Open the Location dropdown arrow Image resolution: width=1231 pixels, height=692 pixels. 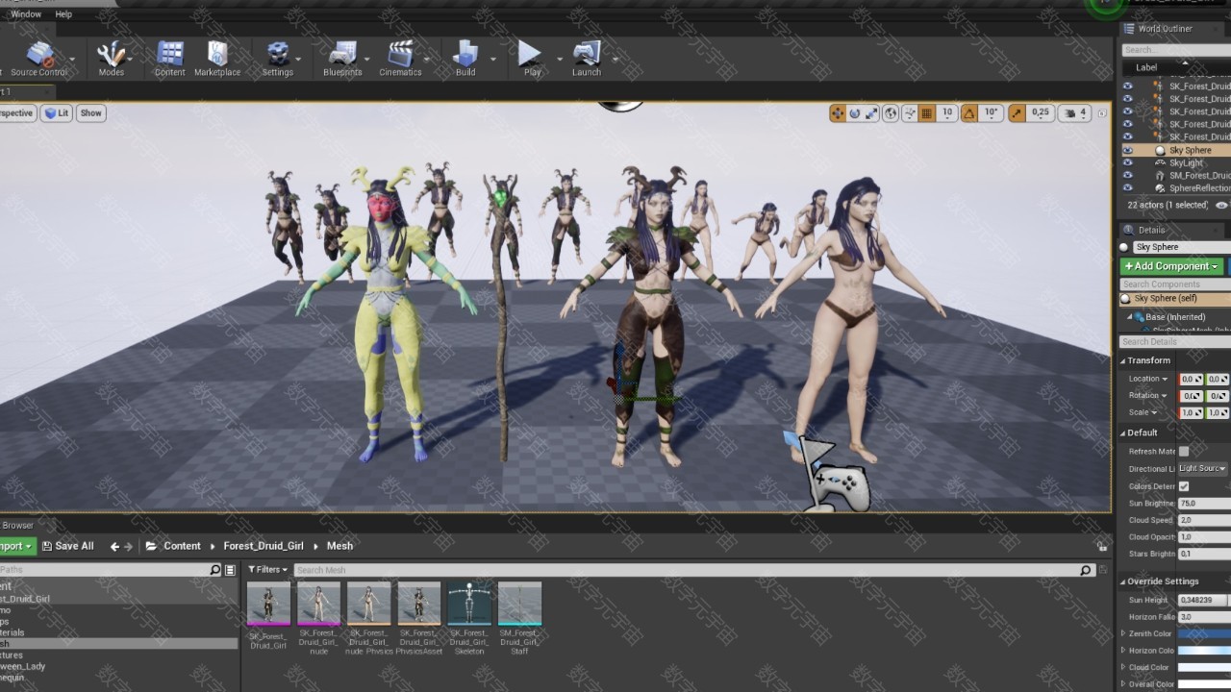click(1165, 379)
